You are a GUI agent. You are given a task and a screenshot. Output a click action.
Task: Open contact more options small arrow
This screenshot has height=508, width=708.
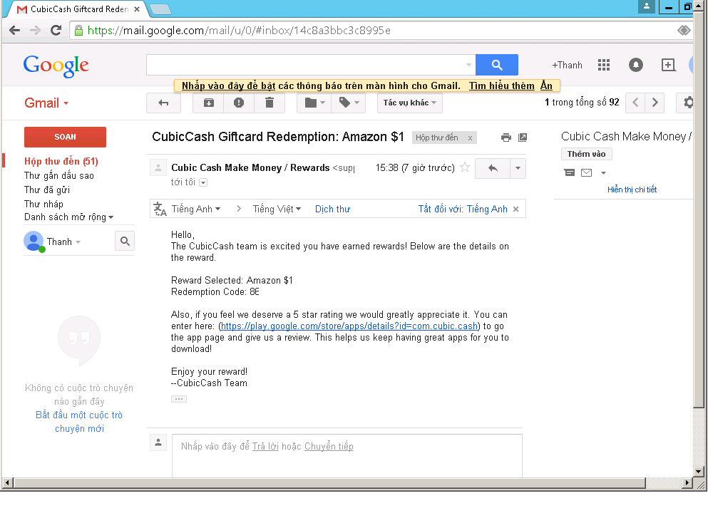point(603,173)
